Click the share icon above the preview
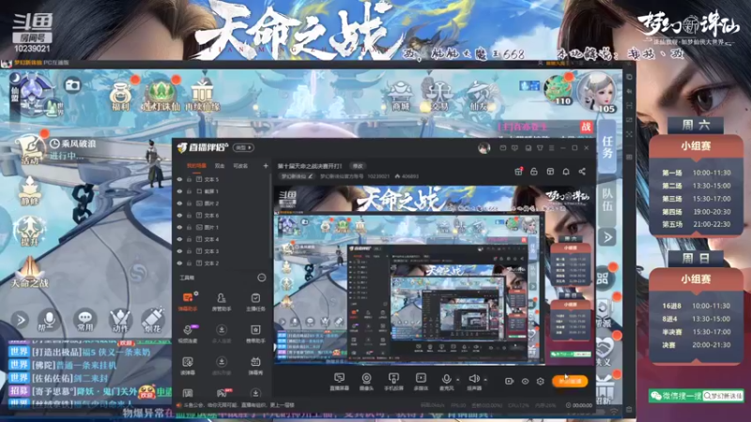The width and height of the screenshot is (751, 422). 582,172
